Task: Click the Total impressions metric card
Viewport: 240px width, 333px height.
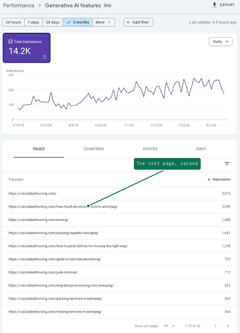Action: [x=27, y=47]
